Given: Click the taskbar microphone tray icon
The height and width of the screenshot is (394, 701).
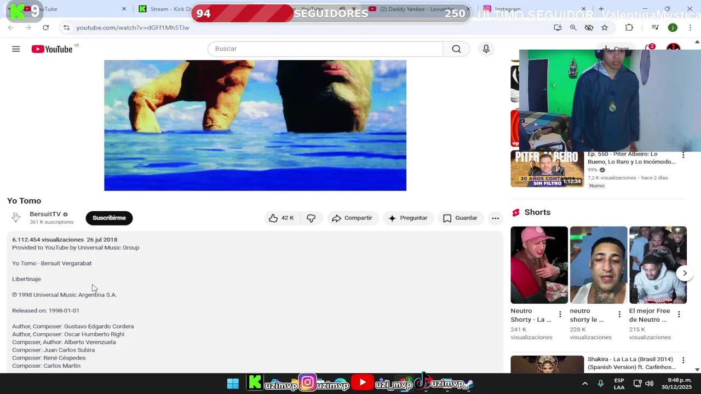Looking at the screenshot, I should point(601,384).
